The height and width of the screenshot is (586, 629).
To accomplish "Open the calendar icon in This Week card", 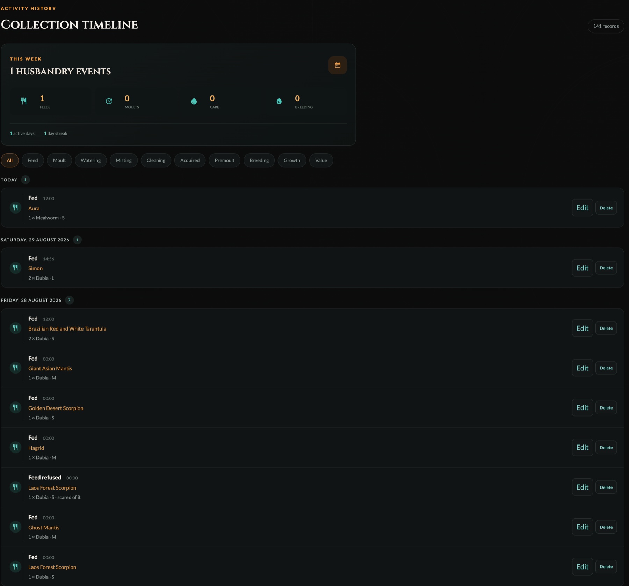I will 338,65.
